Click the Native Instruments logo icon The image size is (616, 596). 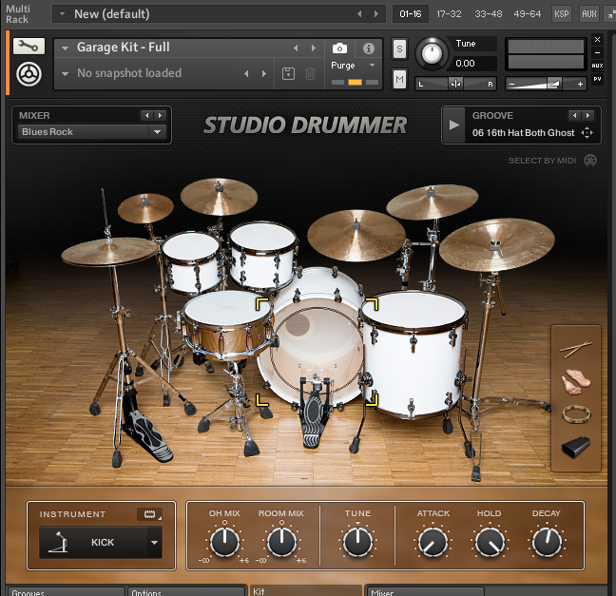[x=29, y=74]
